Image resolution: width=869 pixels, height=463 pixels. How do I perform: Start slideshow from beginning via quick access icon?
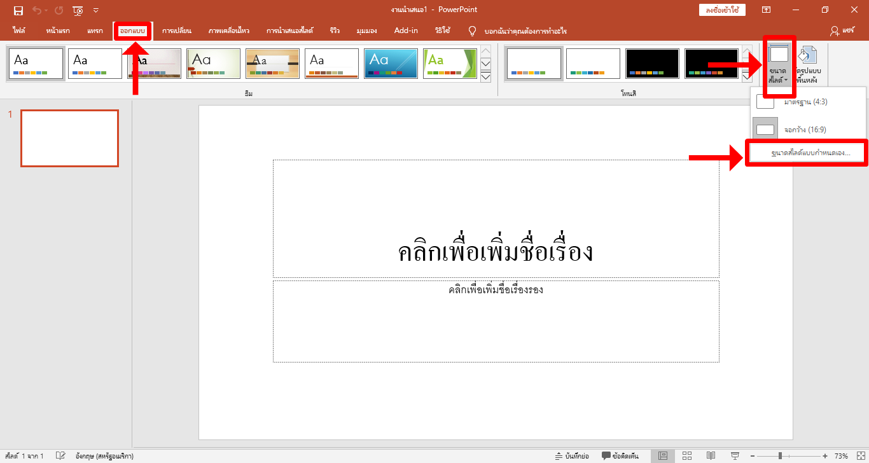click(78, 10)
